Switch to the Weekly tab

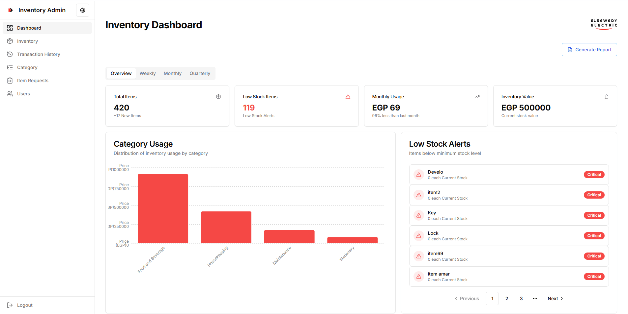pos(148,73)
